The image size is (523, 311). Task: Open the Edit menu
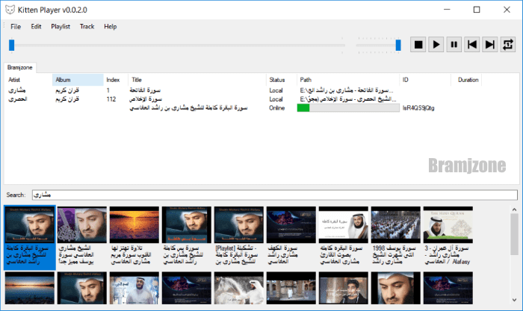36,27
